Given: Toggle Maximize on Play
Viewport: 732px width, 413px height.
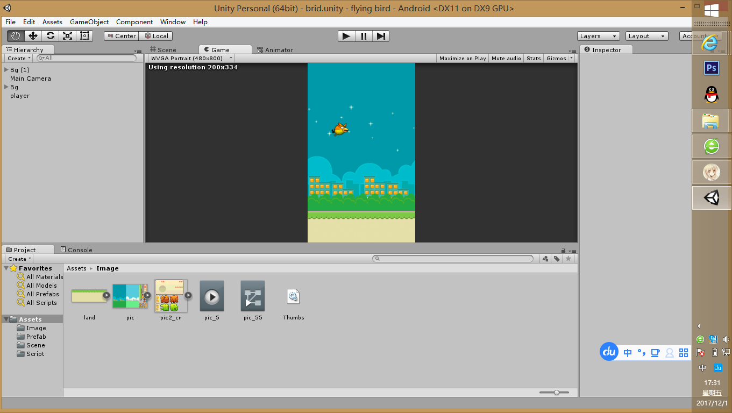Looking at the screenshot, I should click(463, 58).
